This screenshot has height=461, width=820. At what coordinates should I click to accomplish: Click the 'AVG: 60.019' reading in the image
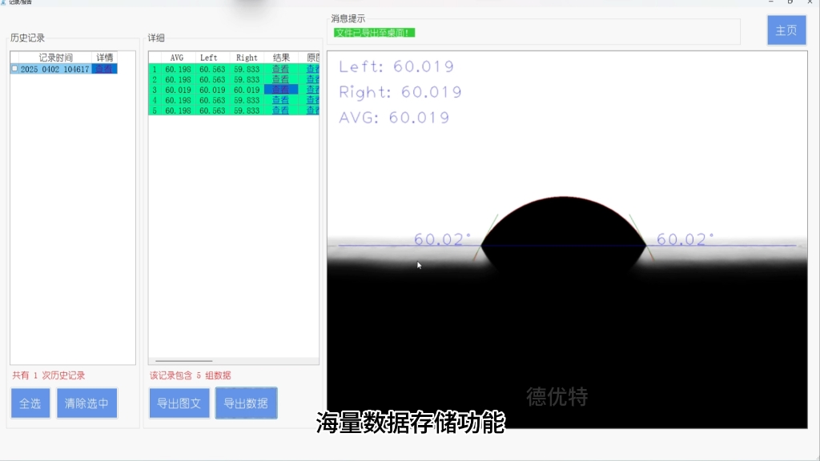point(394,118)
